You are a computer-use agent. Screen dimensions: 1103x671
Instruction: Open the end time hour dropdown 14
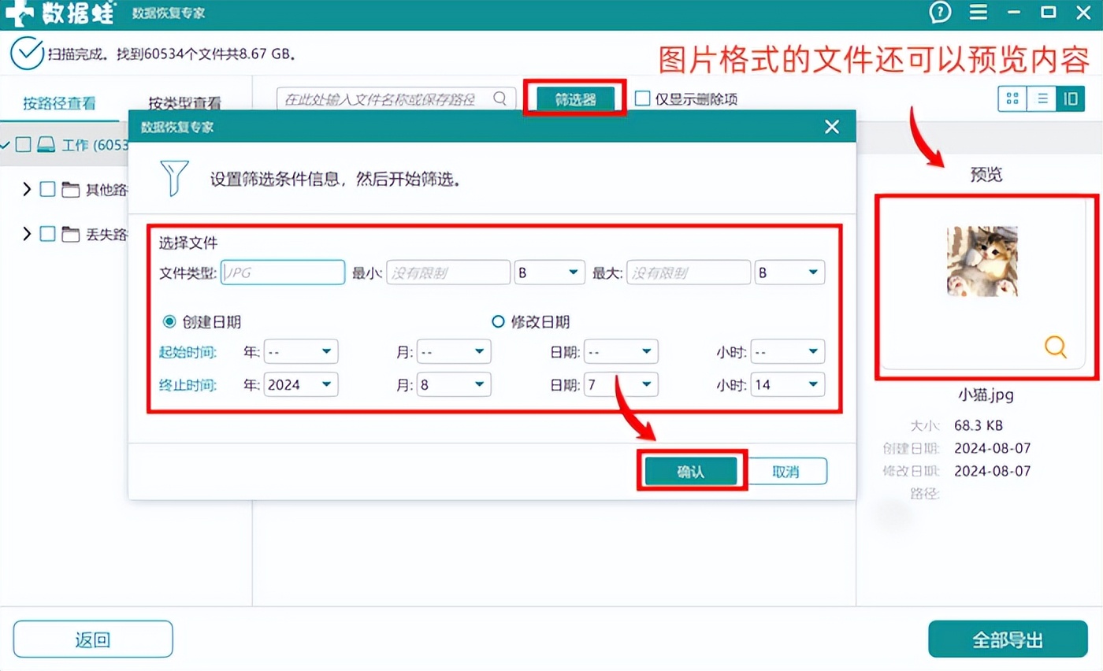click(x=787, y=384)
